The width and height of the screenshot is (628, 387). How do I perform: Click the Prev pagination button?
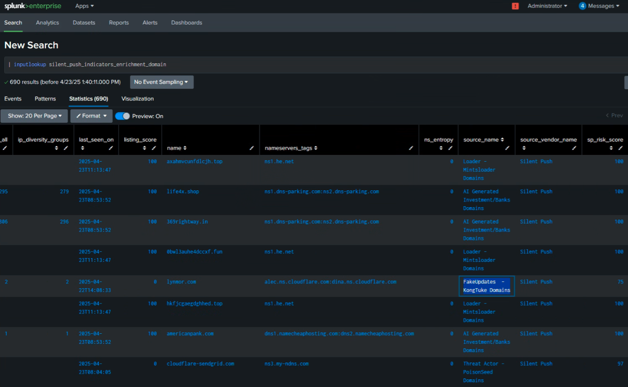tap(614, 116)
